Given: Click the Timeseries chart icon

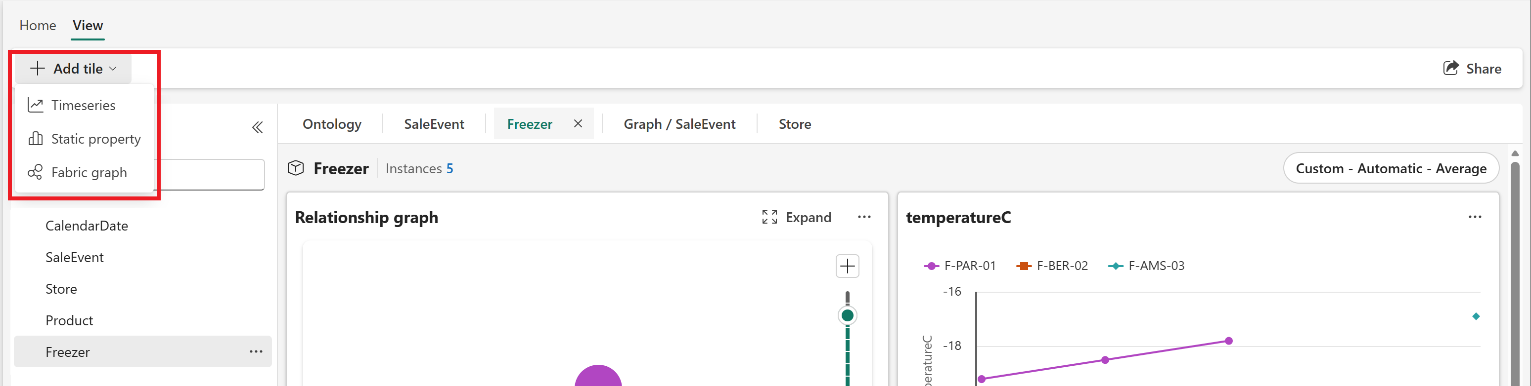Looking at the screenshot, I should [36, 105].
